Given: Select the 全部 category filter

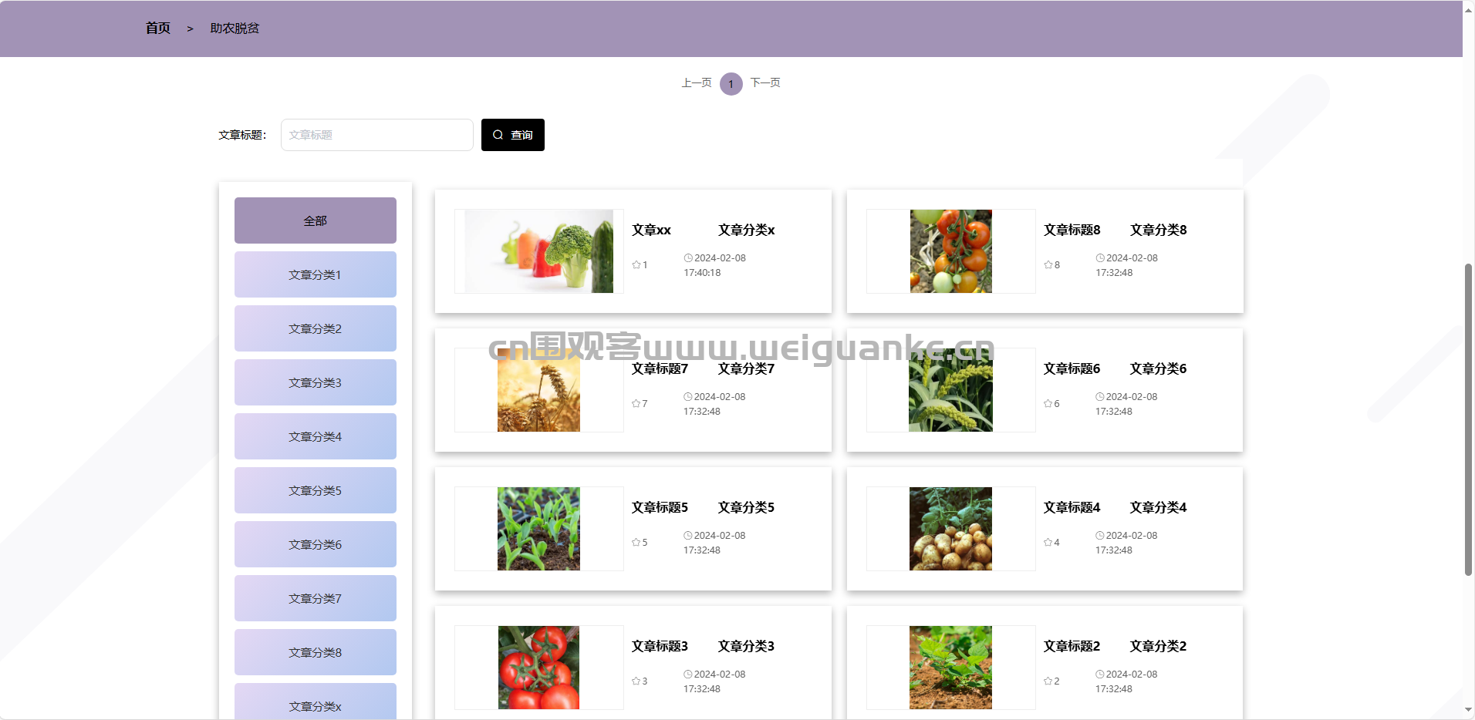Looking at the screenshot, I should coord(316,220).
